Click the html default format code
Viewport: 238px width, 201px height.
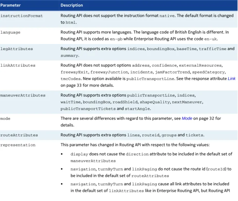pyautogui.click(x=70, y=22)
